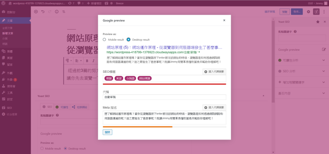
Task: Undo the last editor change
Action: click(43, 12)
